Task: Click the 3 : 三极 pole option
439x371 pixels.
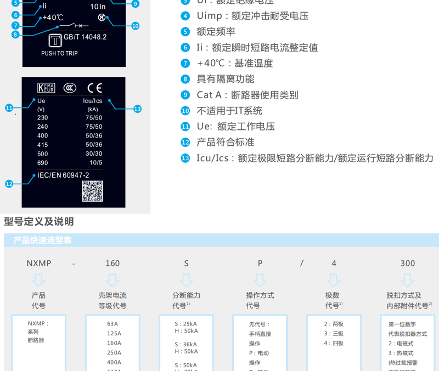Action: (x=334, y=334)
